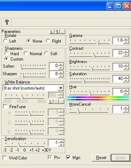
Task: Click the Hue slider thumb
Action: 90,94
